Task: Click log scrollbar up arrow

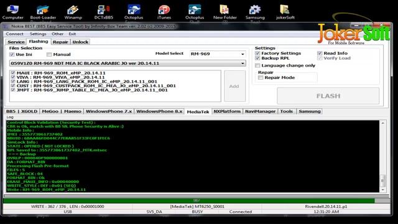Action: [383, 123]
